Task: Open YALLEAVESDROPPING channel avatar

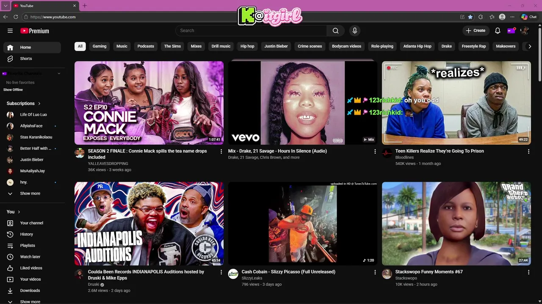Action: click(80, 153)
